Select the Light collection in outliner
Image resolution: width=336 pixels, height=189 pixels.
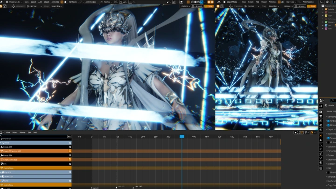coord(329,16)
